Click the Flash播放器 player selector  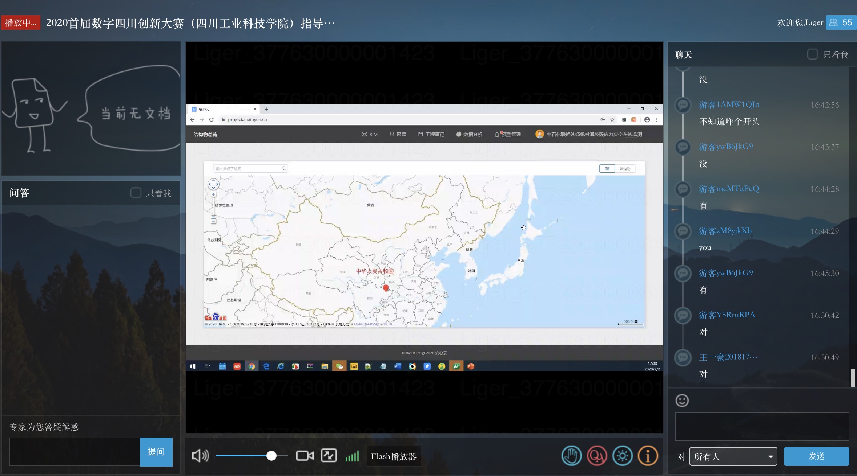[394, 456]
